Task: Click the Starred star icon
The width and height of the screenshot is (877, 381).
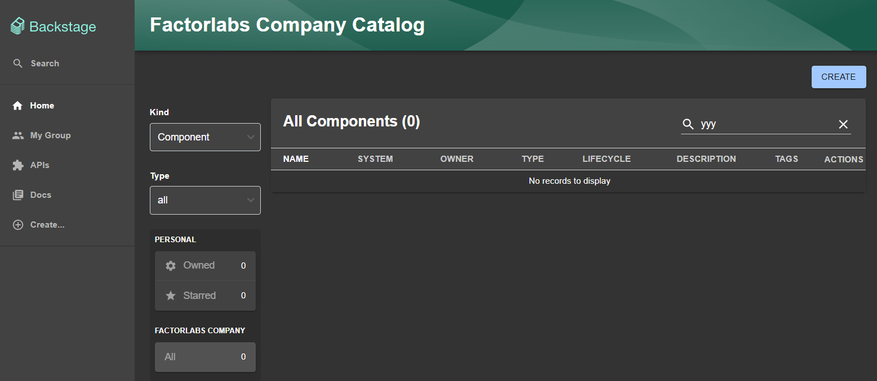Action: click(171, 296)
